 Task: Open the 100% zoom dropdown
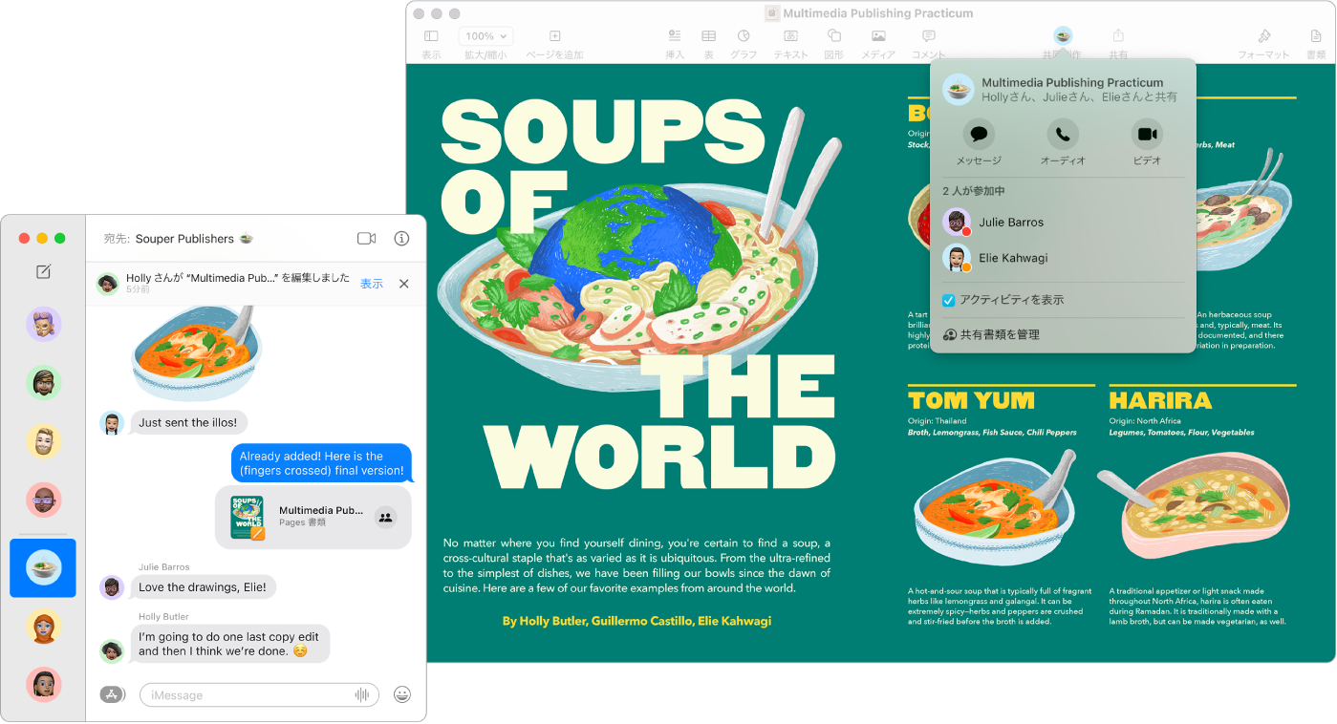point(485,35)
